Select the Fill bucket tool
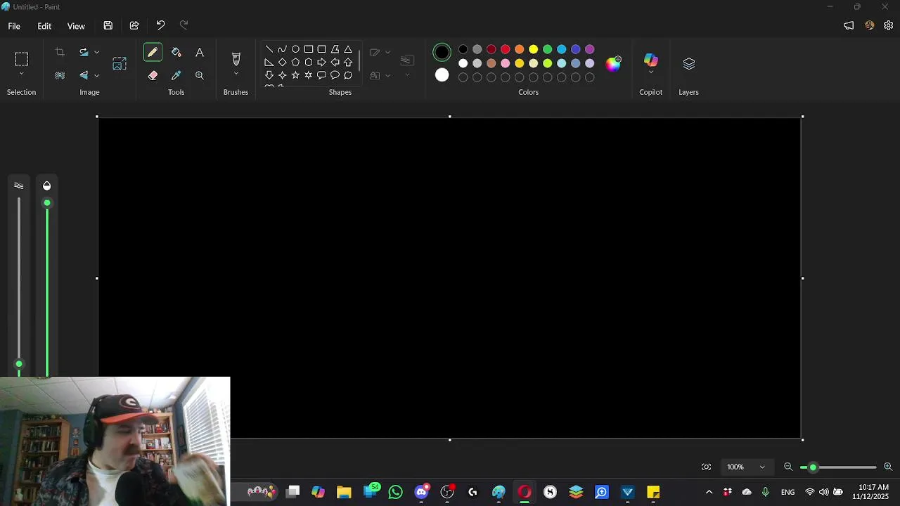Image resolution: width=900 pixels, height=506 pixels. (176, 53)
